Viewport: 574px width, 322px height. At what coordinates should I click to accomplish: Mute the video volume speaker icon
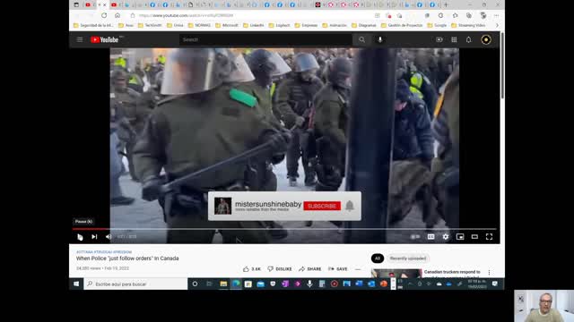(x=109, y=236)
